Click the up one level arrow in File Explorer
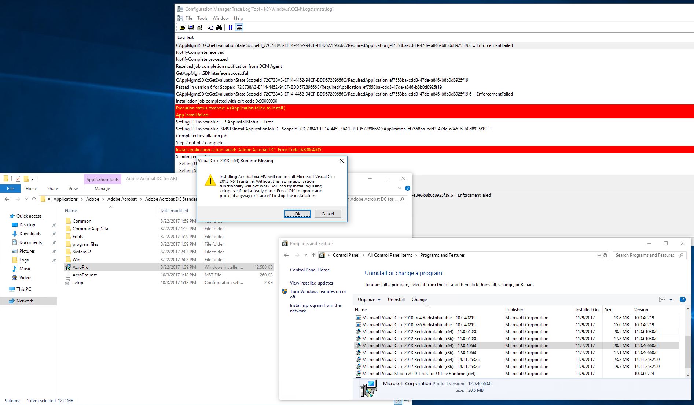Image resolution: width=694 pixels, height=405 pixels. [x=34, y=199]
